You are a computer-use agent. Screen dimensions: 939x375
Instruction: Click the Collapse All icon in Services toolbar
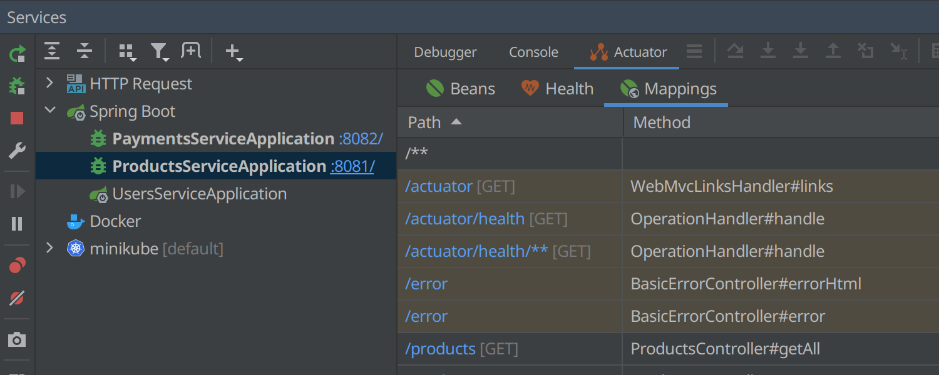pyautogui.click(x=85, y=51)
